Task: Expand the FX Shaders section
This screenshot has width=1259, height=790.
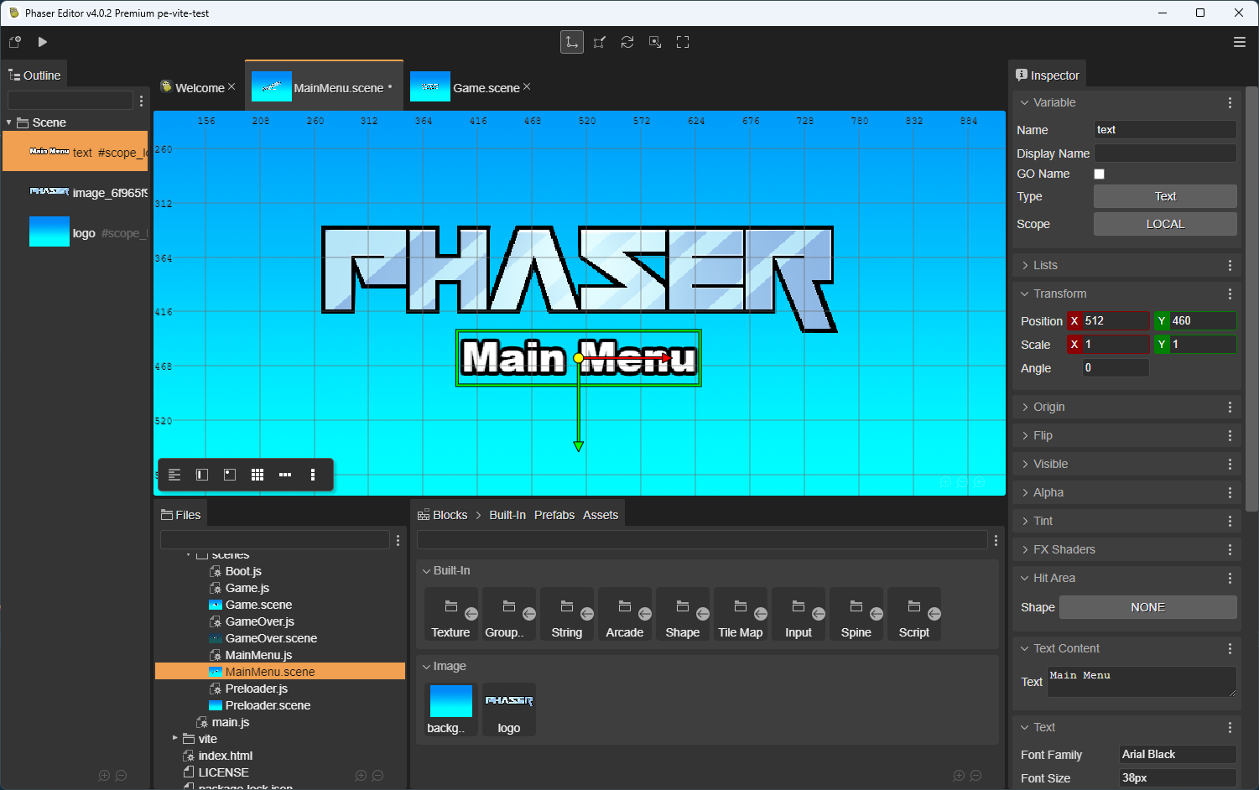Action: tap(1025, 549)
